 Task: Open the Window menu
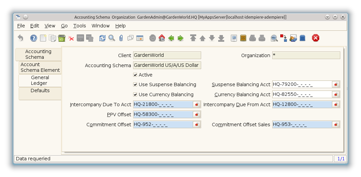tap(100, 26)
